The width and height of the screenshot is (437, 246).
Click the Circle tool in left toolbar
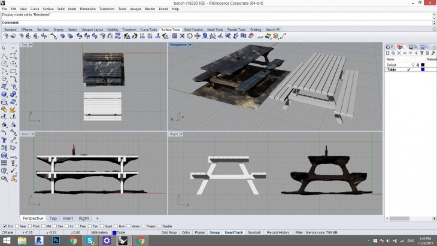tap(4, 63)
